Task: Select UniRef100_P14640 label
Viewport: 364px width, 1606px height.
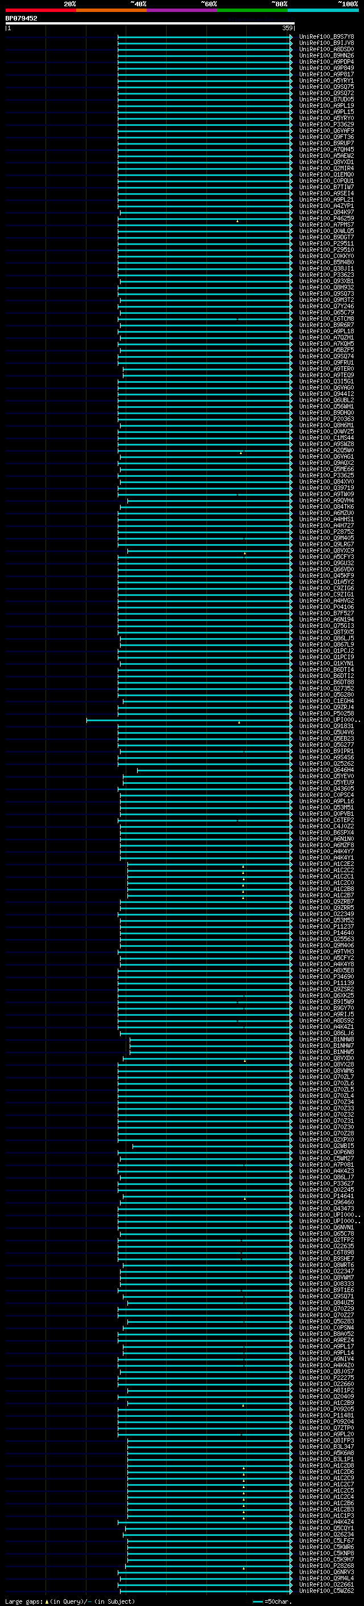Action: (x=326, y=933)
